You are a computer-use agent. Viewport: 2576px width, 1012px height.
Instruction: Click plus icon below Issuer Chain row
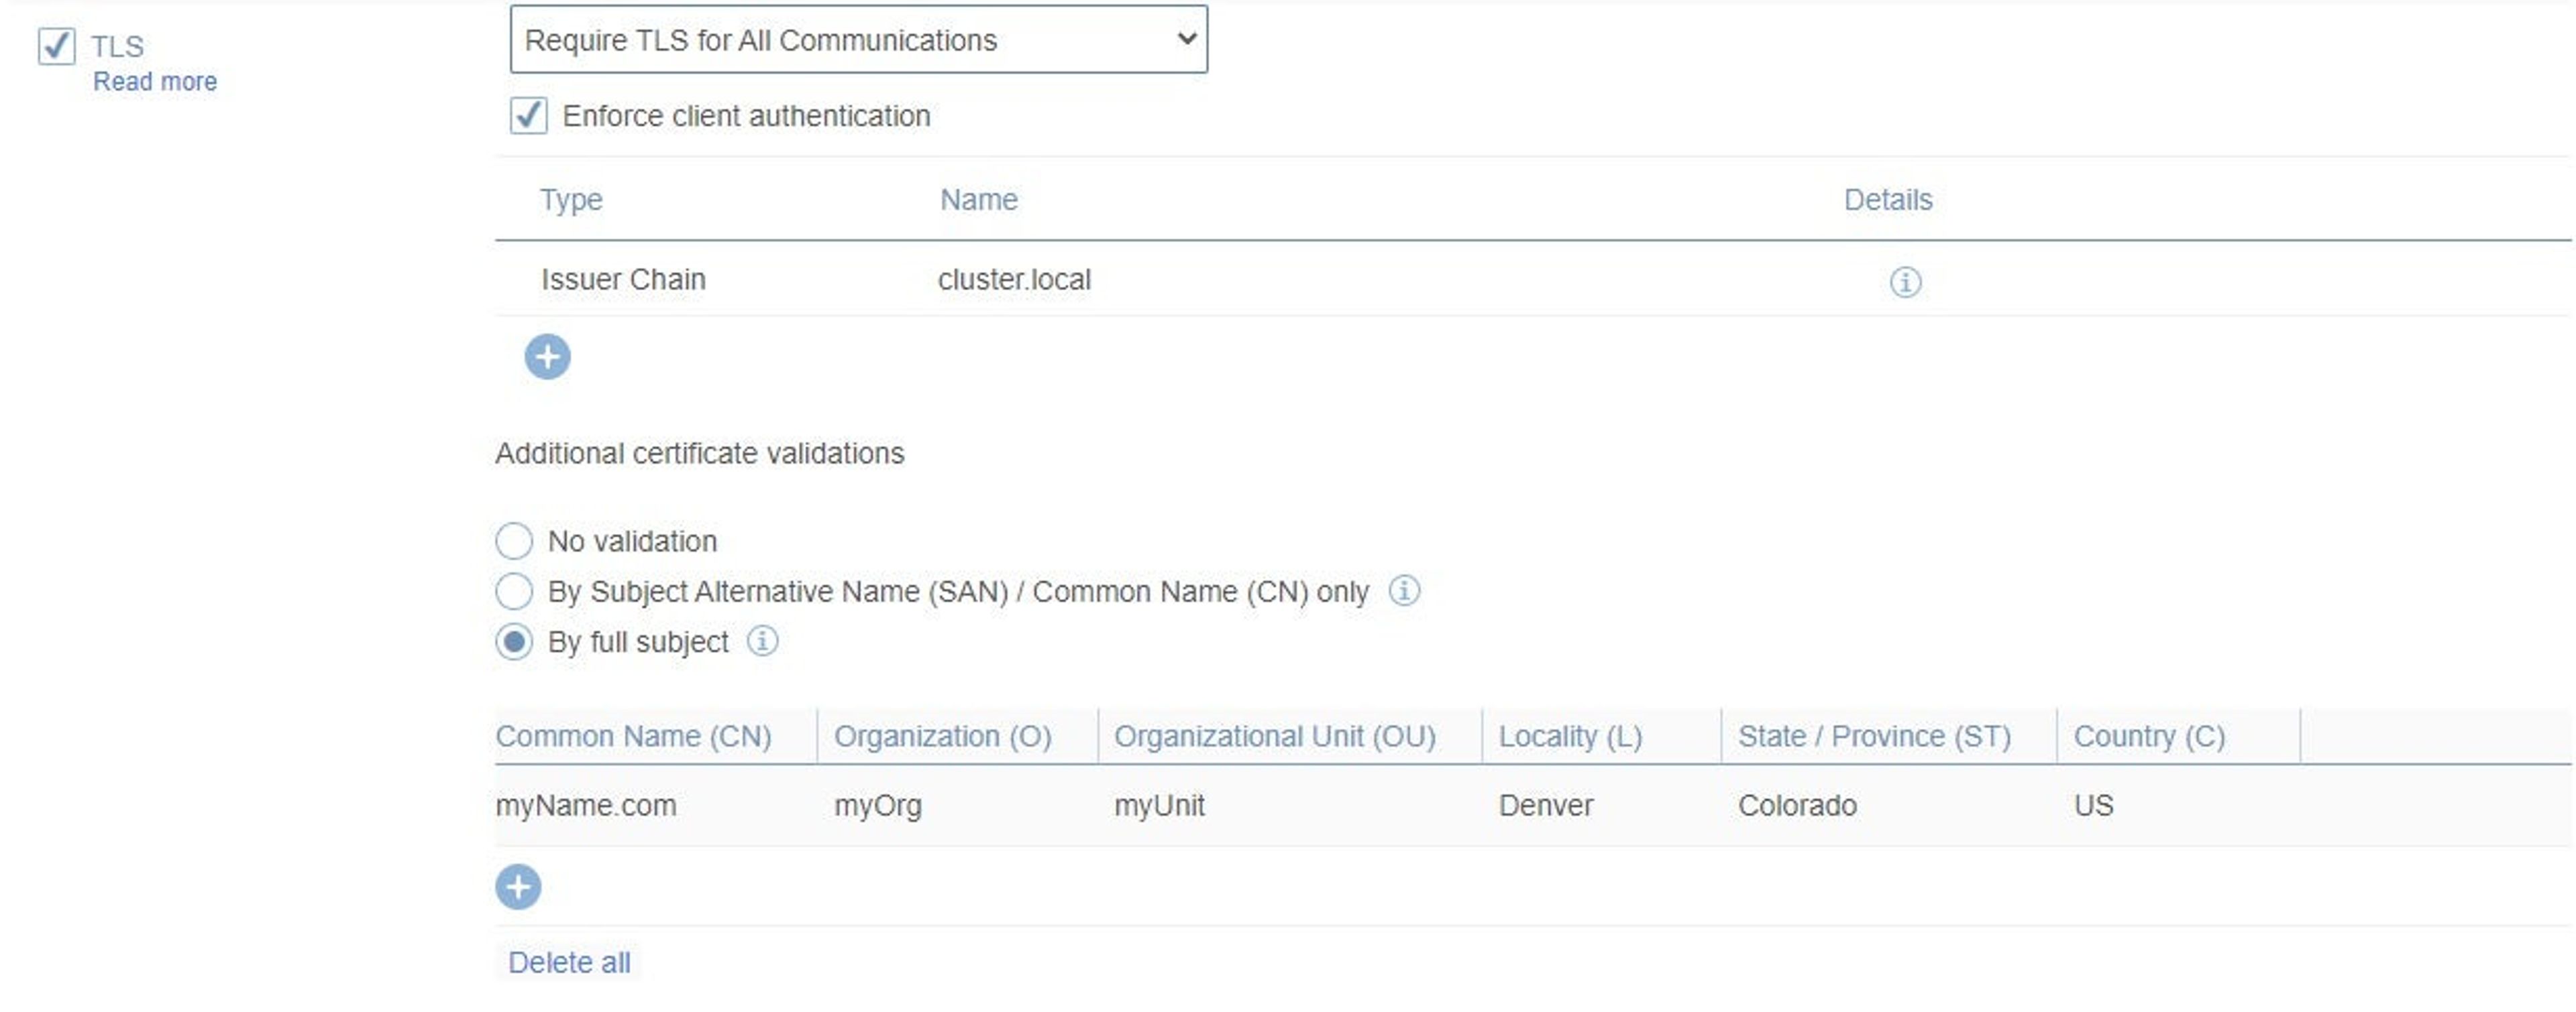547,357
